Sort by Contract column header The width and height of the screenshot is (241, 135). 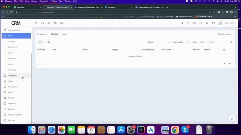click(x=41, y=50)
